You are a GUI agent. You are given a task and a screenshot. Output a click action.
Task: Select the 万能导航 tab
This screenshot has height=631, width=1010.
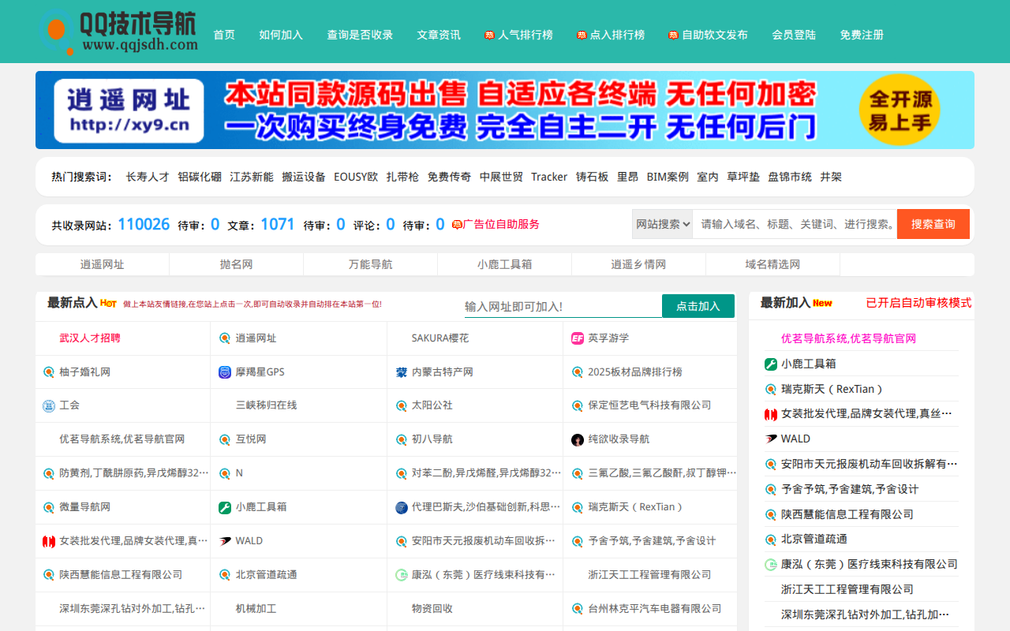click(x=370, y=264)
